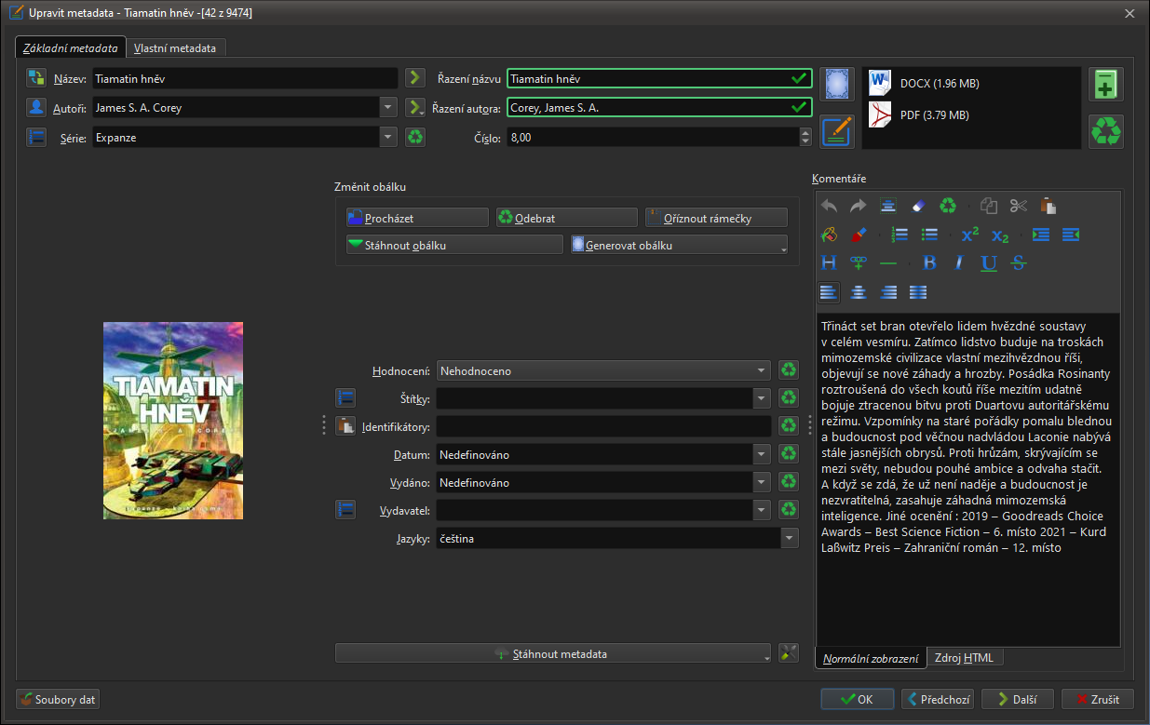The width and height of the screenshot is (1150, 725).
Task: Toggle bold formatting
Action: coord(929,263)
